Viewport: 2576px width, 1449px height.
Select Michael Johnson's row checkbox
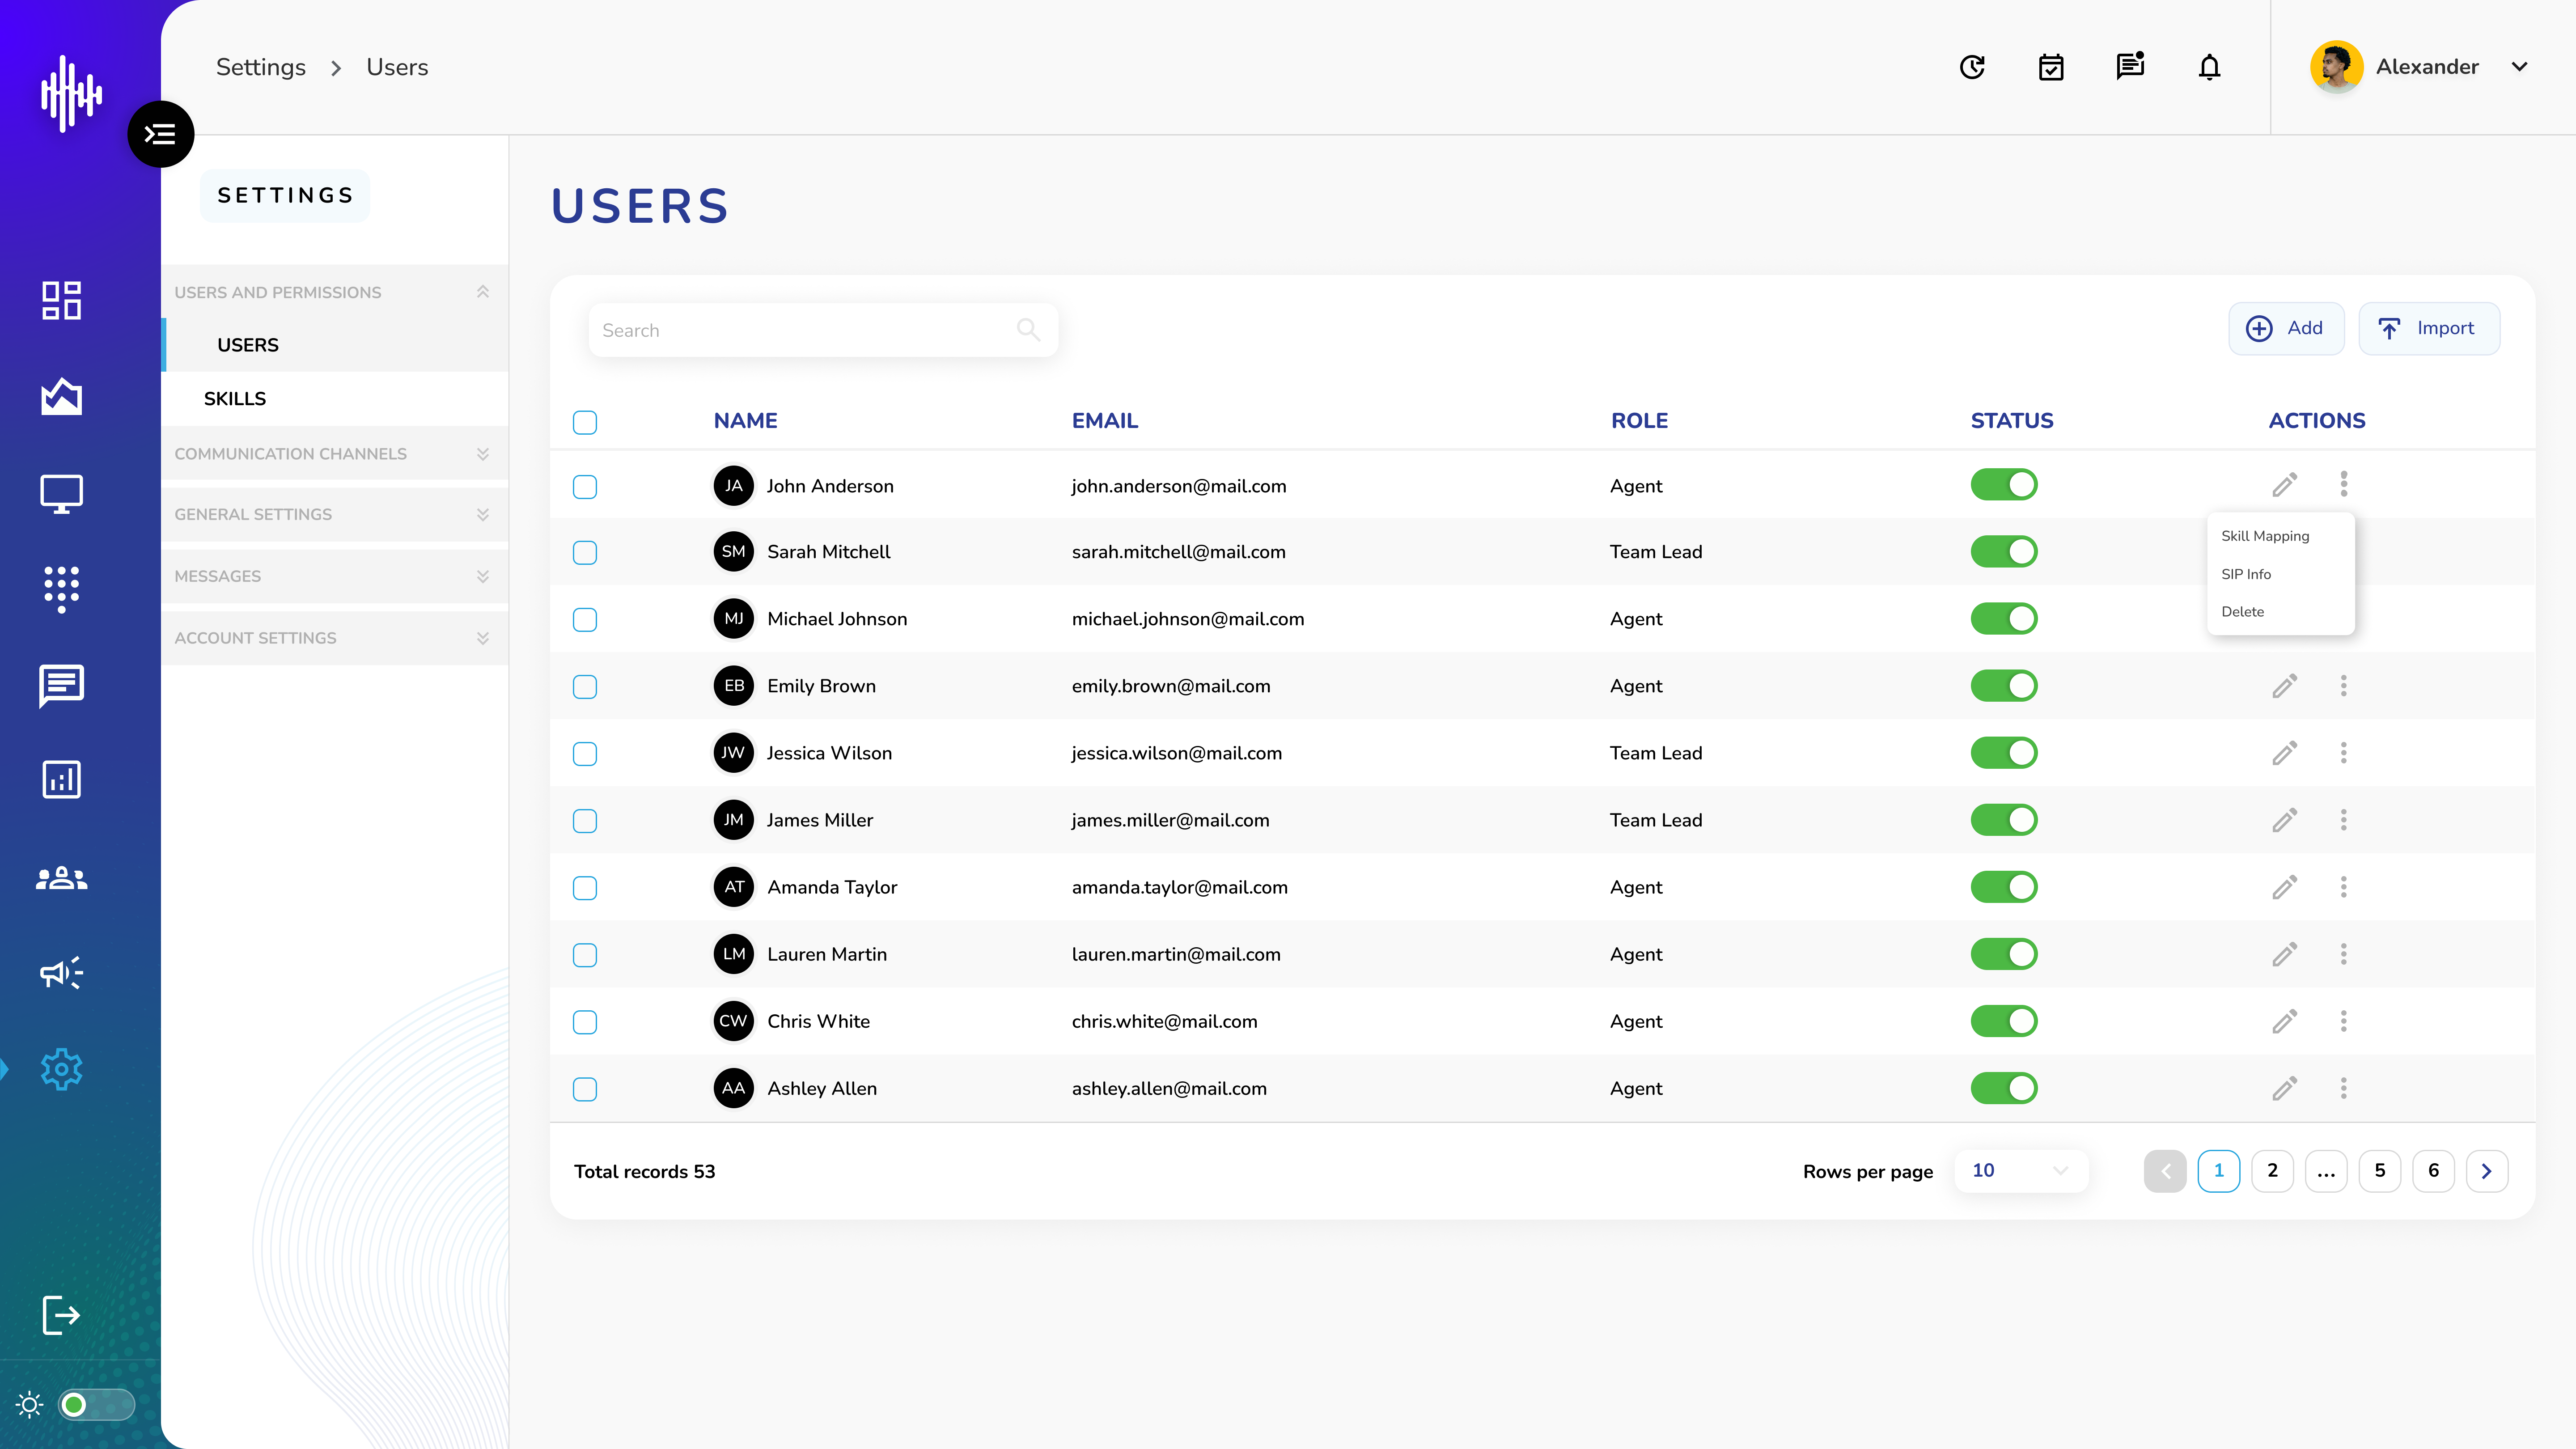585,620
